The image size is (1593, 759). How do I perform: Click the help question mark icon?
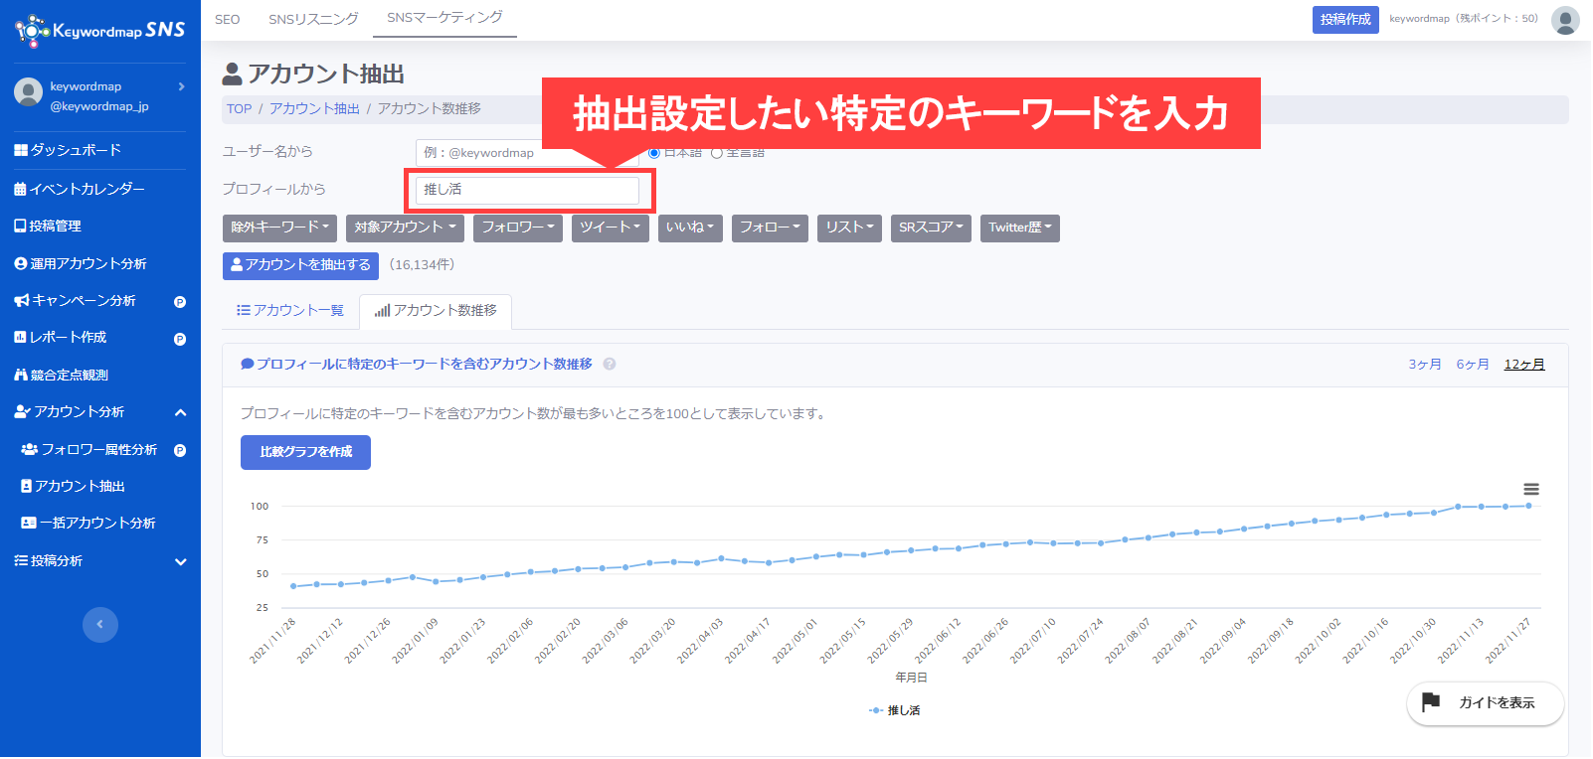click(x=610, y=364)
